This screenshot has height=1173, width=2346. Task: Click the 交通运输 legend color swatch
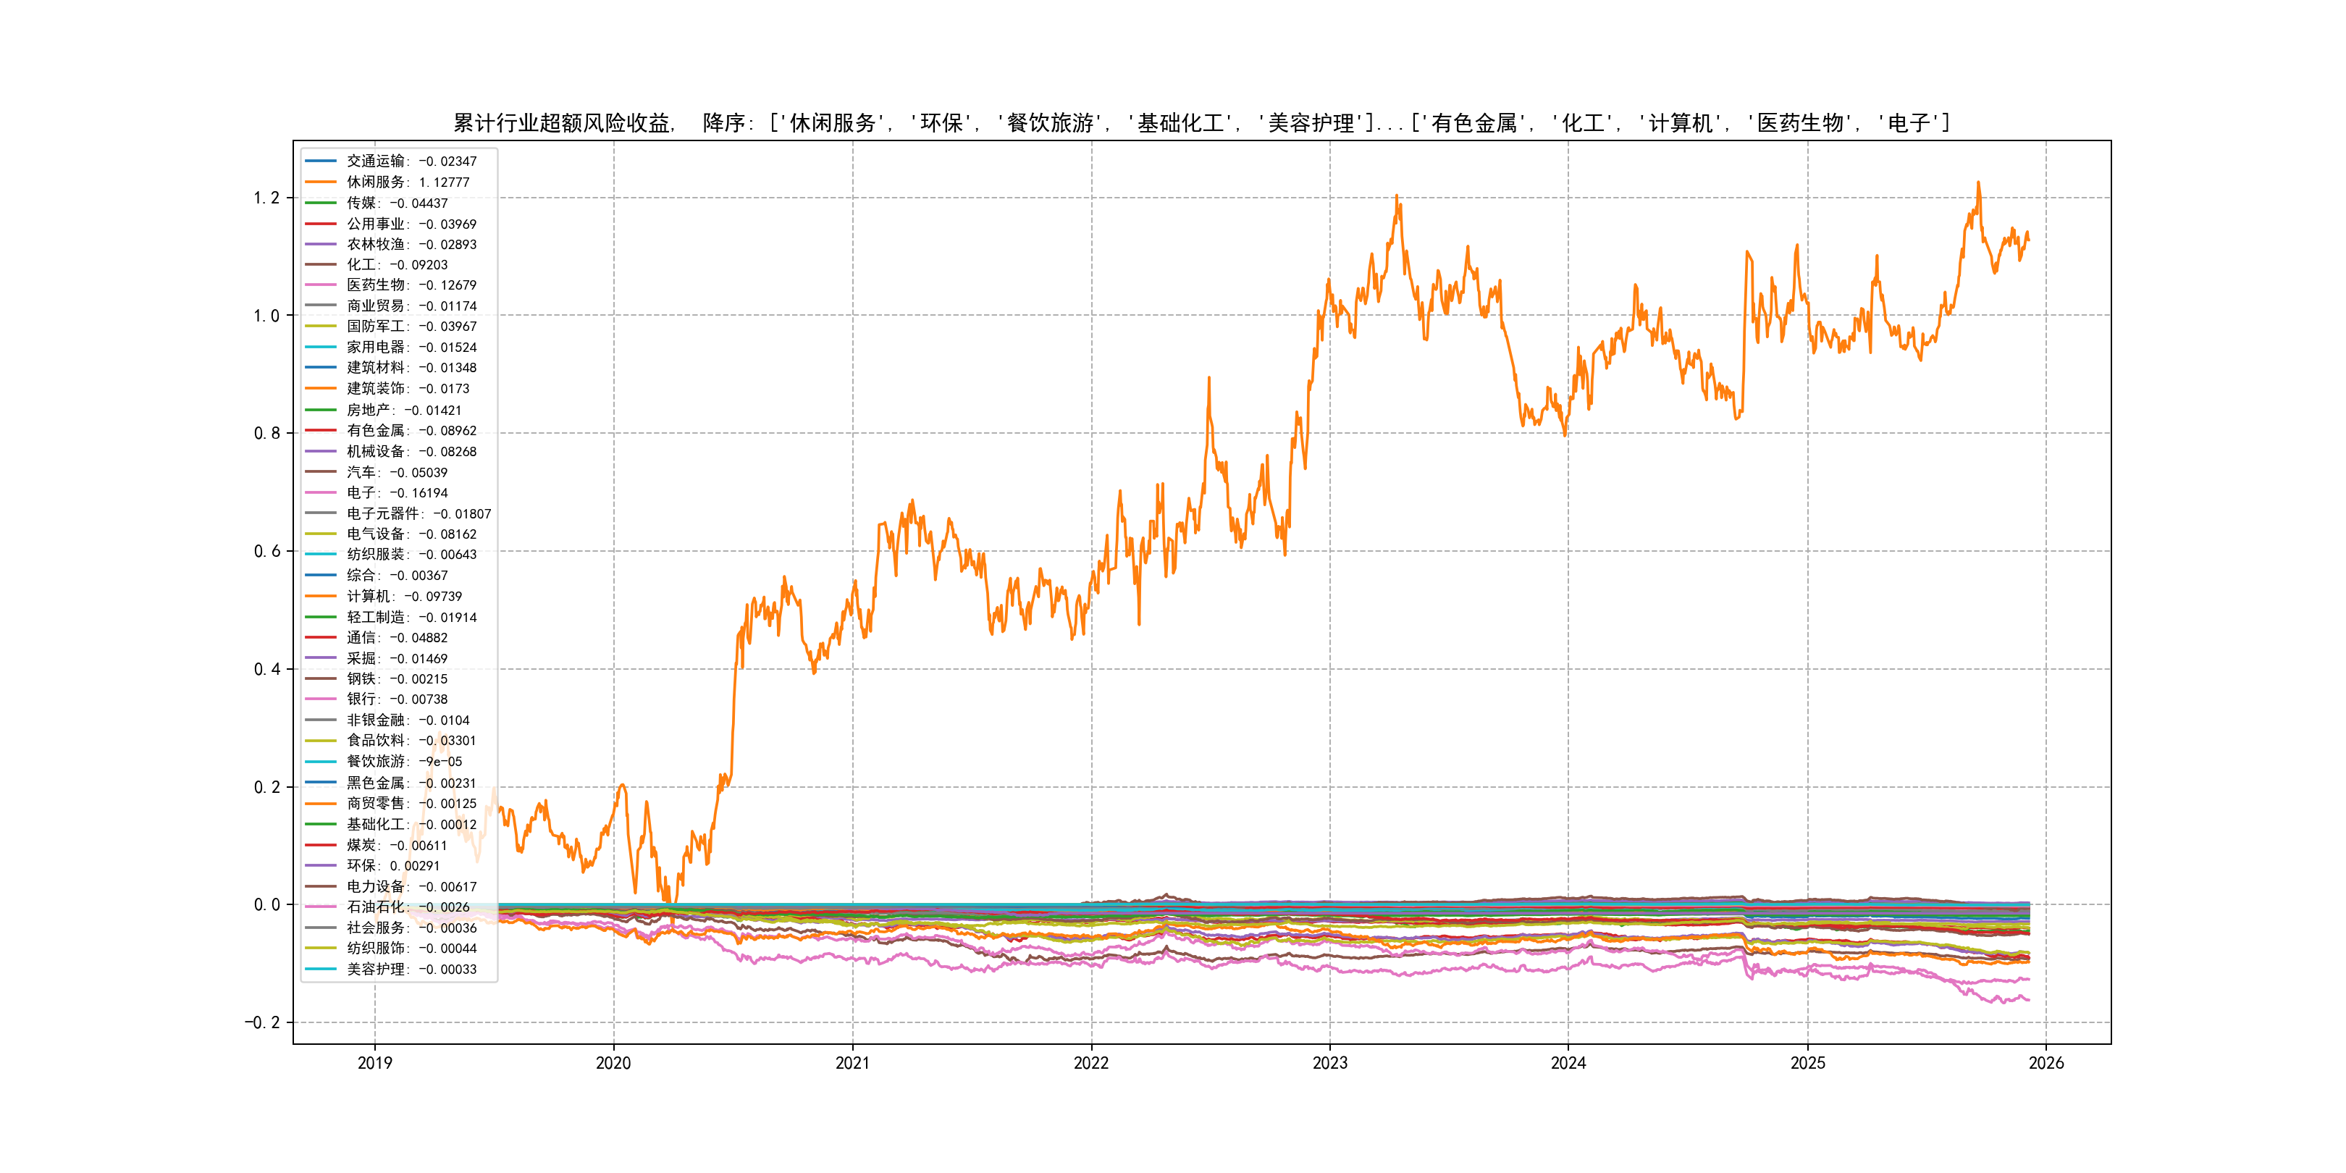pyautogui.click(x=321, y=161)
